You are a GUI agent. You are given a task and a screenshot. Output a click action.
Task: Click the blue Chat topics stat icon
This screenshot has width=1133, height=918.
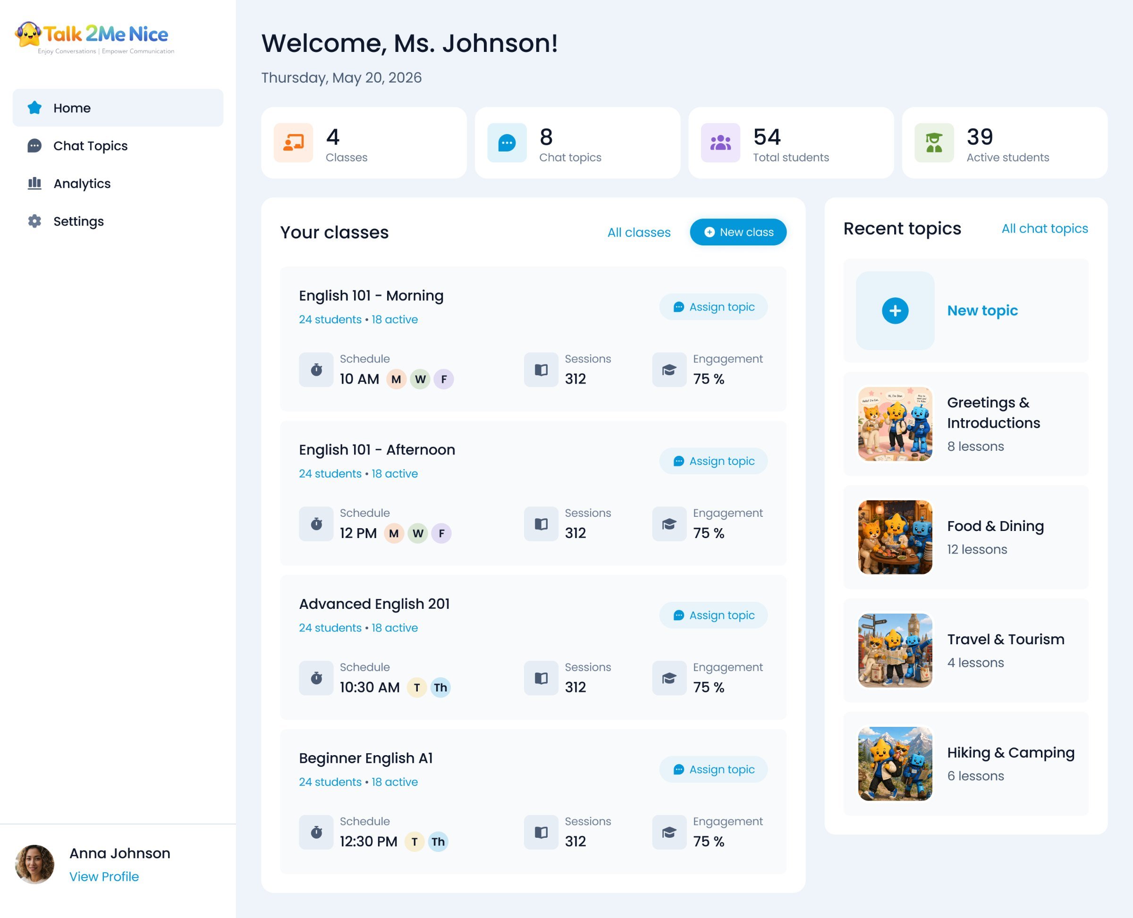507,143
